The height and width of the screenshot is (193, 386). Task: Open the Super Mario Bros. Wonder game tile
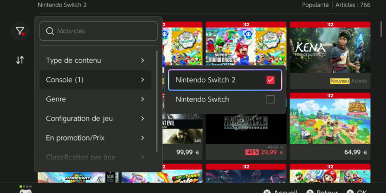[x=246, y=44]
